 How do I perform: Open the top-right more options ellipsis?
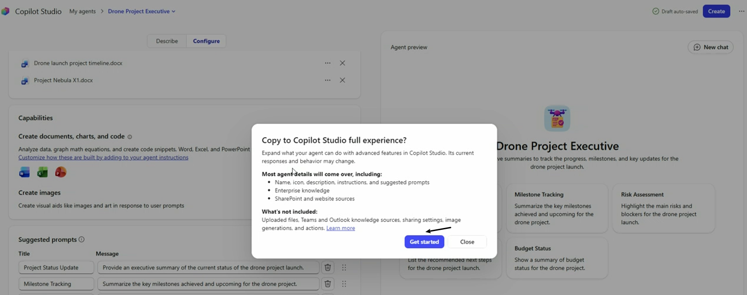tap(742, 11)
